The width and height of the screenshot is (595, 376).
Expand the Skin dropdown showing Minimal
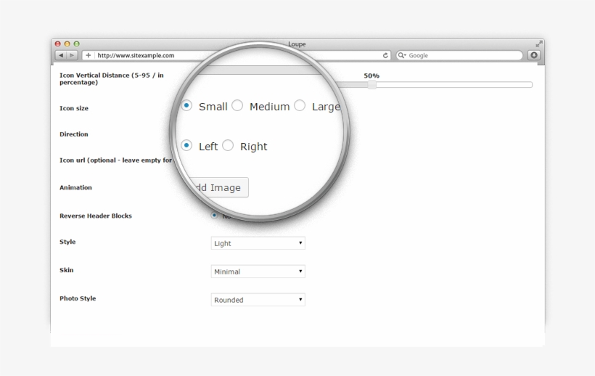(258, 271)
